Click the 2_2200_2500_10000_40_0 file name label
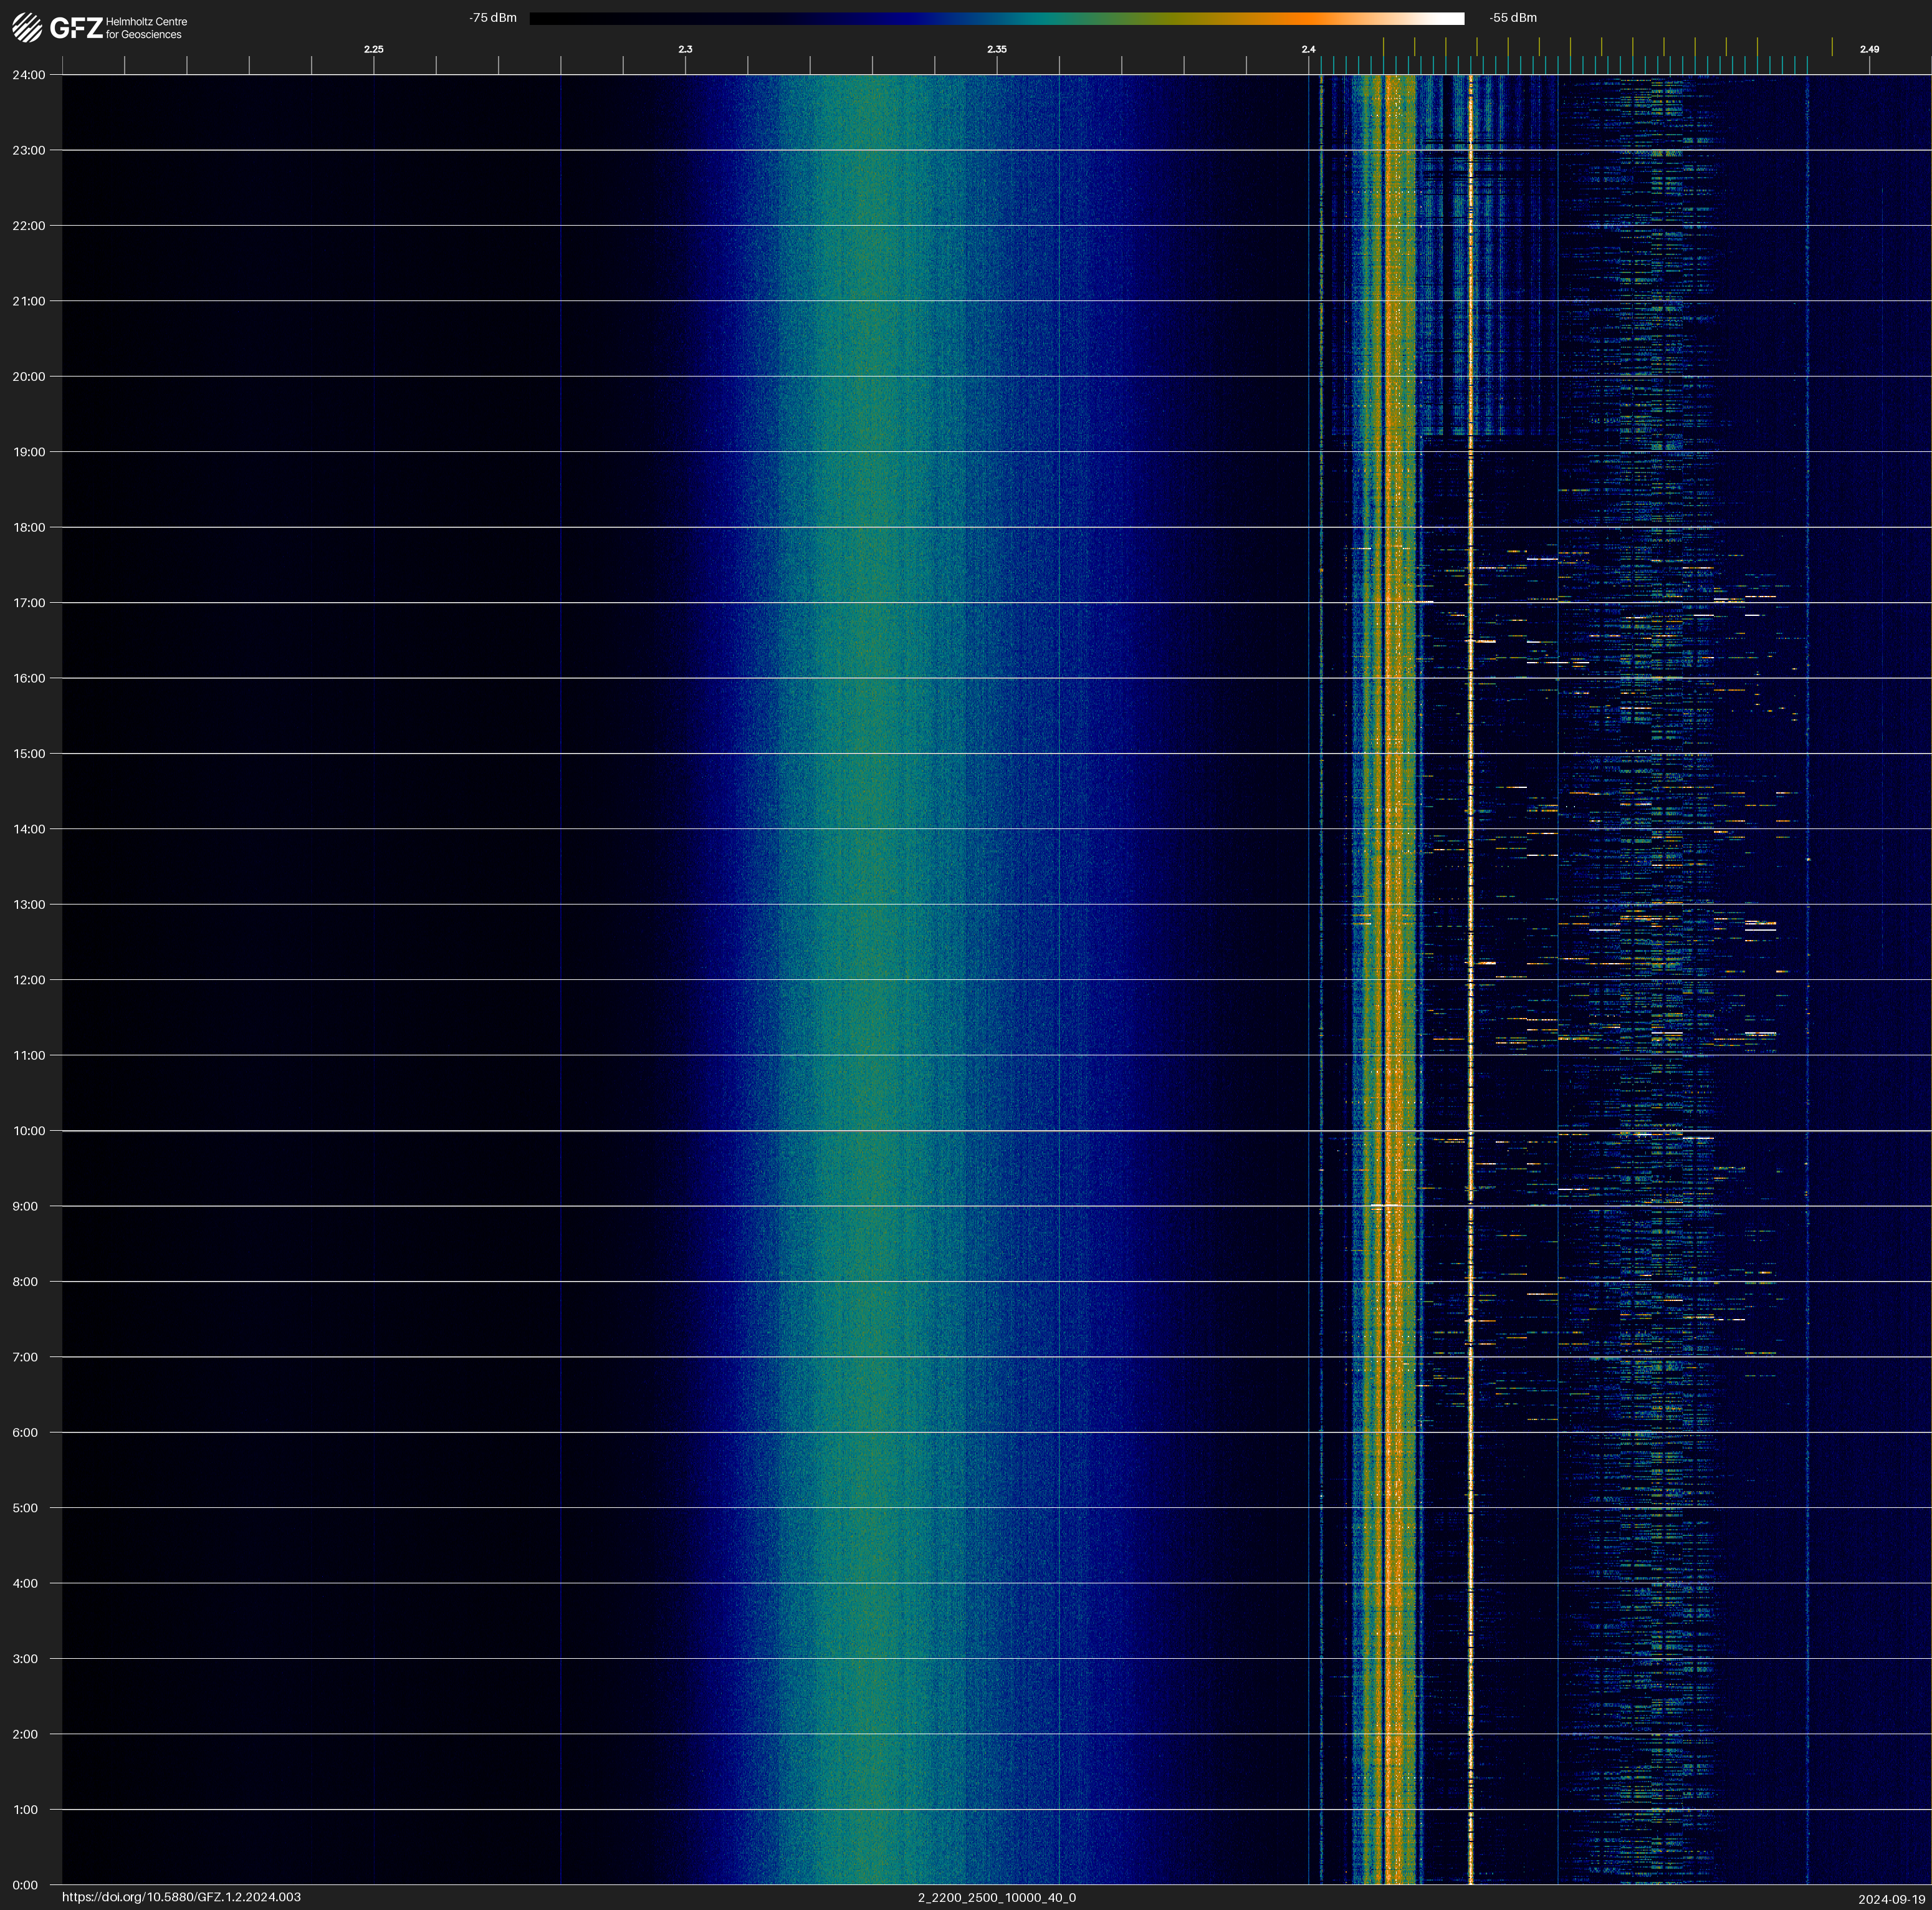 tap(997, 1897)
